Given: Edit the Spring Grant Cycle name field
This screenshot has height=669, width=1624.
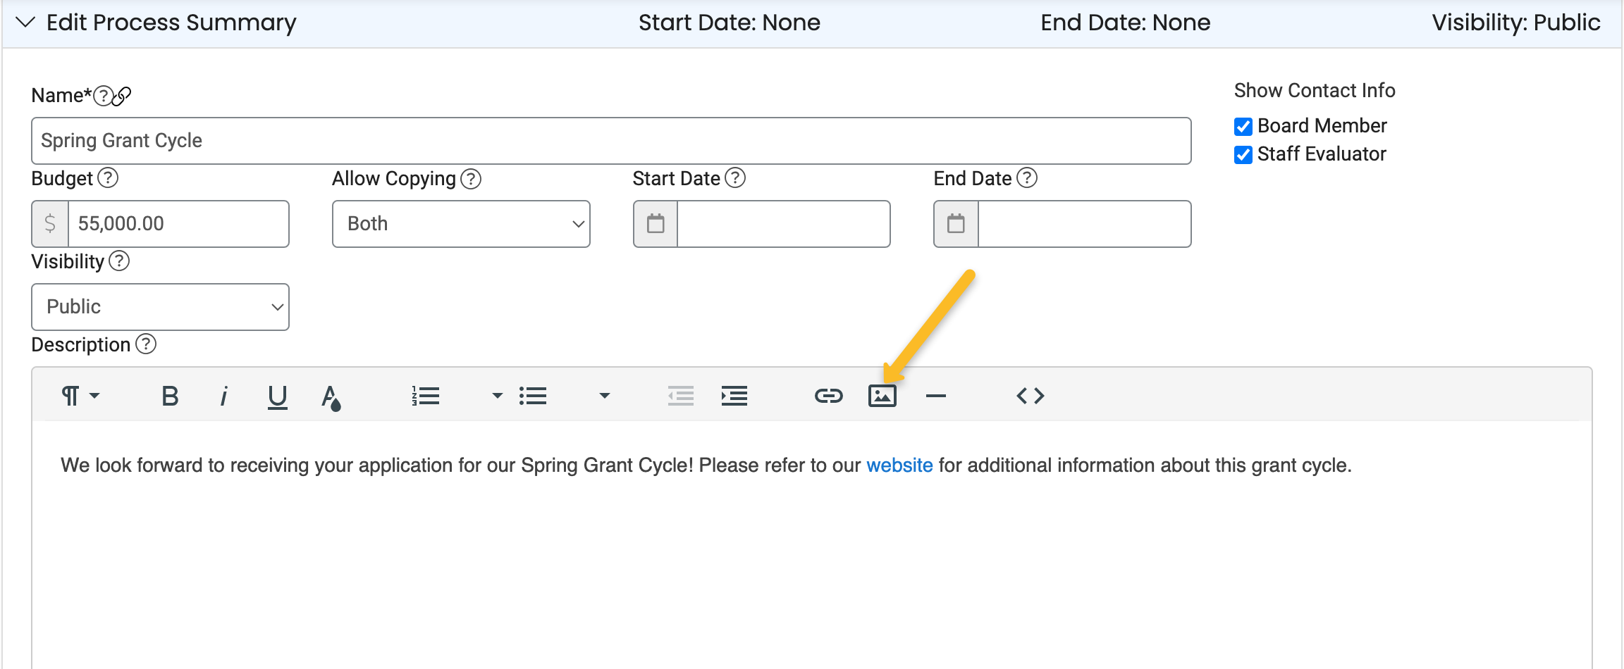Looking at the screenshot, I should pos(611,141).
